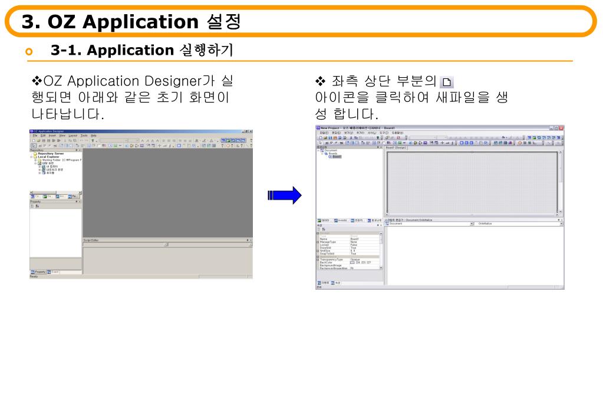This screenshot has width=603, height=417.
Task: Open OnInitialize dropdown in right script editor
Action: 519,224
